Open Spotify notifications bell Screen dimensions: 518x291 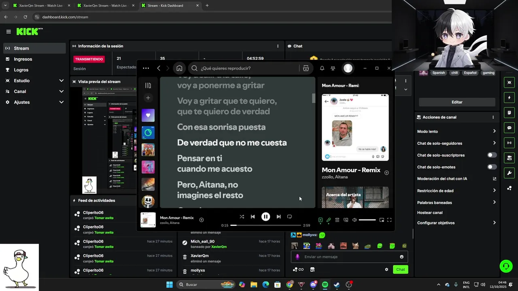click(322, 68)
